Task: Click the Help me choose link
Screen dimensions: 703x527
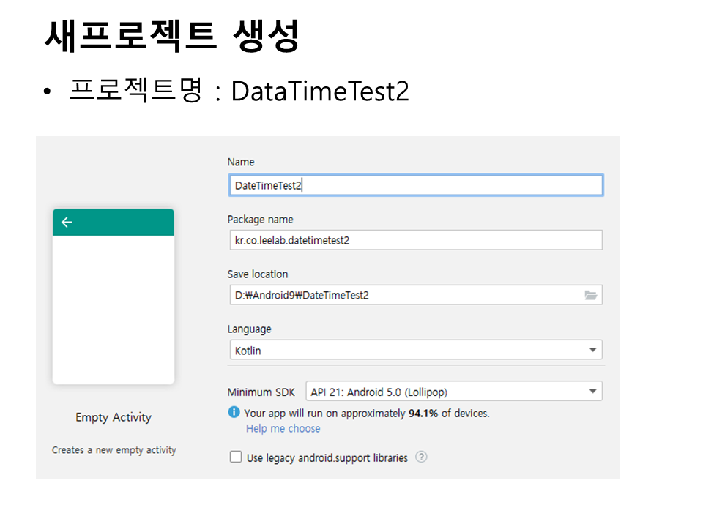Action: point(283,428)
